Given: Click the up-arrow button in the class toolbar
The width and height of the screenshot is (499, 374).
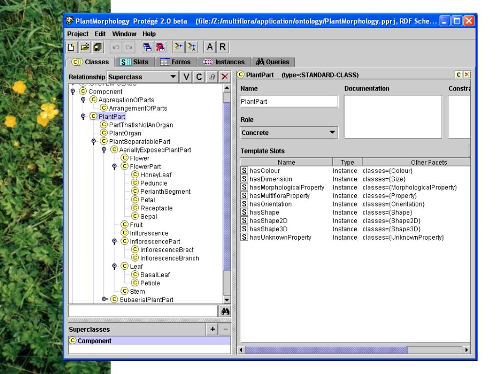Looking at the screenshot, I should 212,76.
